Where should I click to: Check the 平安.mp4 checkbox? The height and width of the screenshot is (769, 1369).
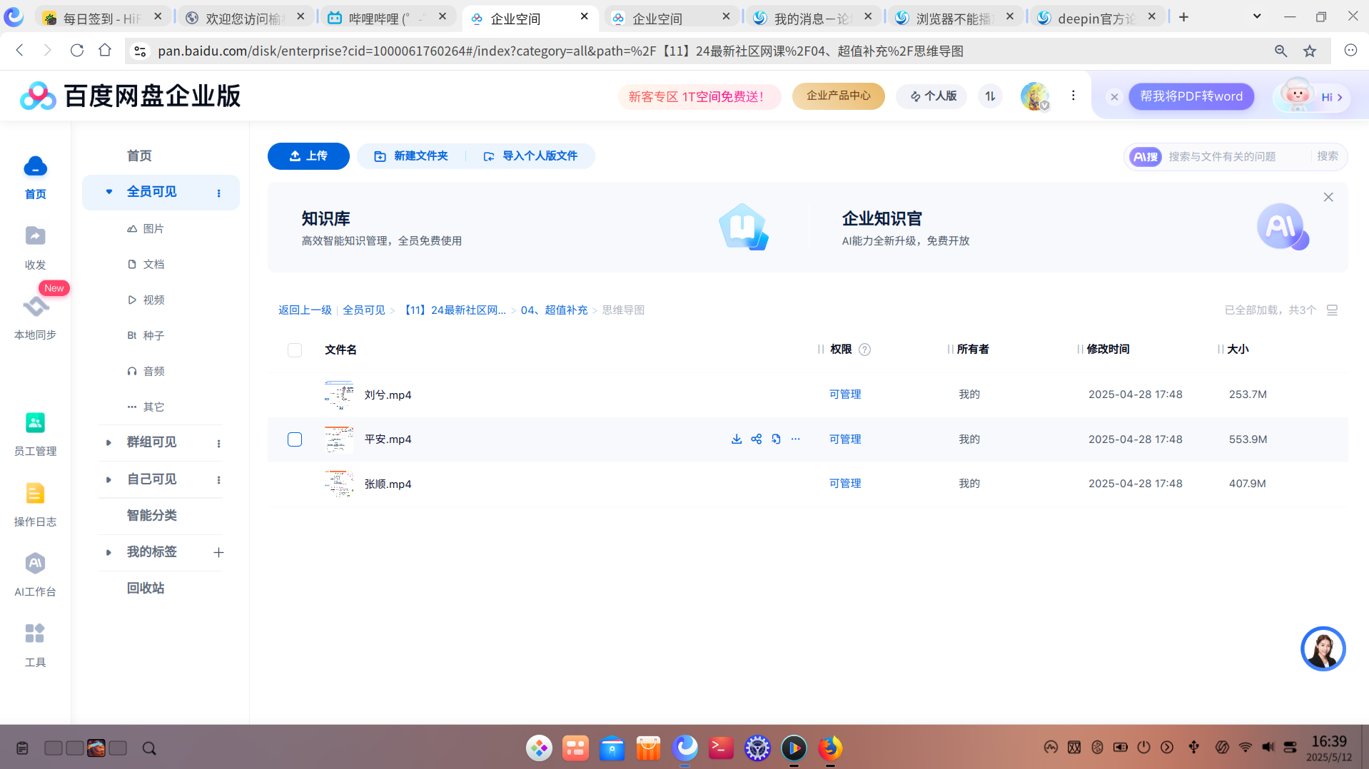(x=295, y=439)
